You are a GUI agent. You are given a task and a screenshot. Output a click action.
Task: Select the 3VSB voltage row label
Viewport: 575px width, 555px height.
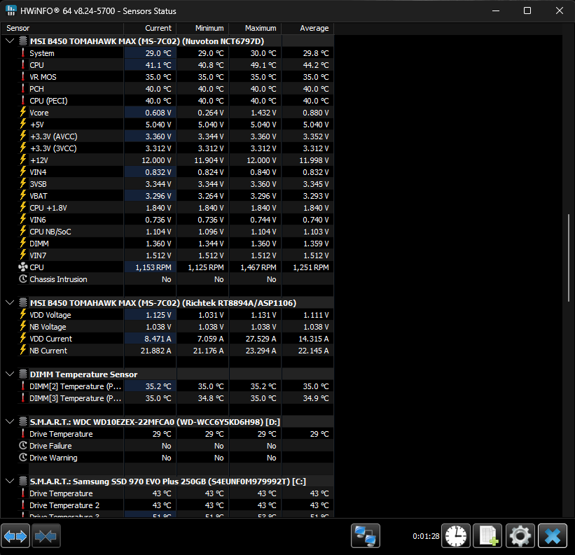point(38,184)
